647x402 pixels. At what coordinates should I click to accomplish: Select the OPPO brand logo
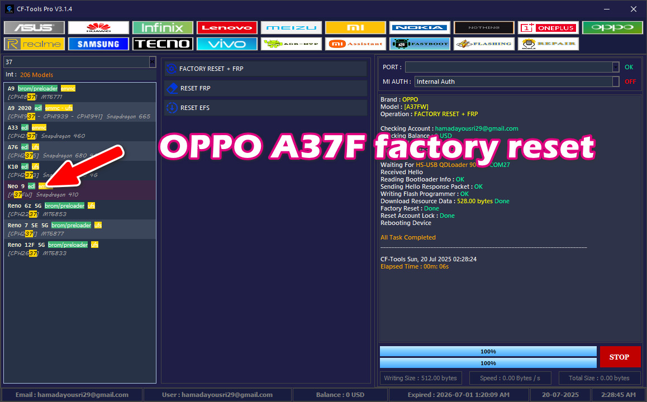[612, 27]
